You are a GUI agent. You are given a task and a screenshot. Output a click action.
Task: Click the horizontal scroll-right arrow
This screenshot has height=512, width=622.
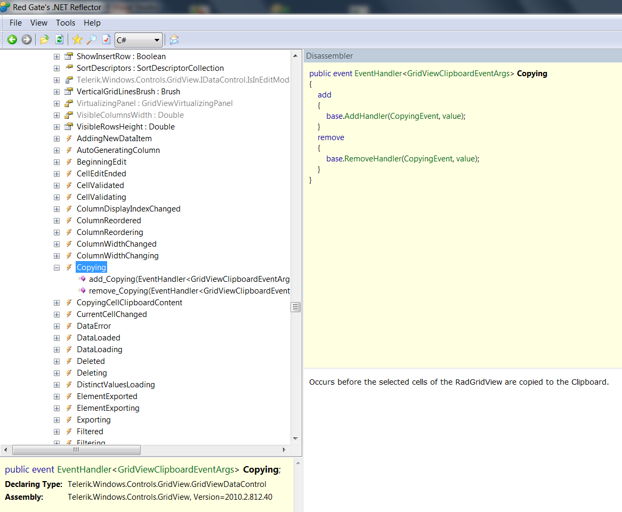coord(284,450)
